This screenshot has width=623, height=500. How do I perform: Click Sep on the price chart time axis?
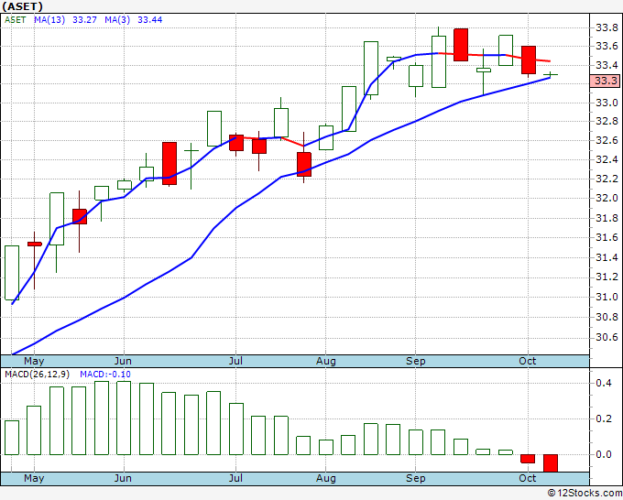click(x=416, y=361)
